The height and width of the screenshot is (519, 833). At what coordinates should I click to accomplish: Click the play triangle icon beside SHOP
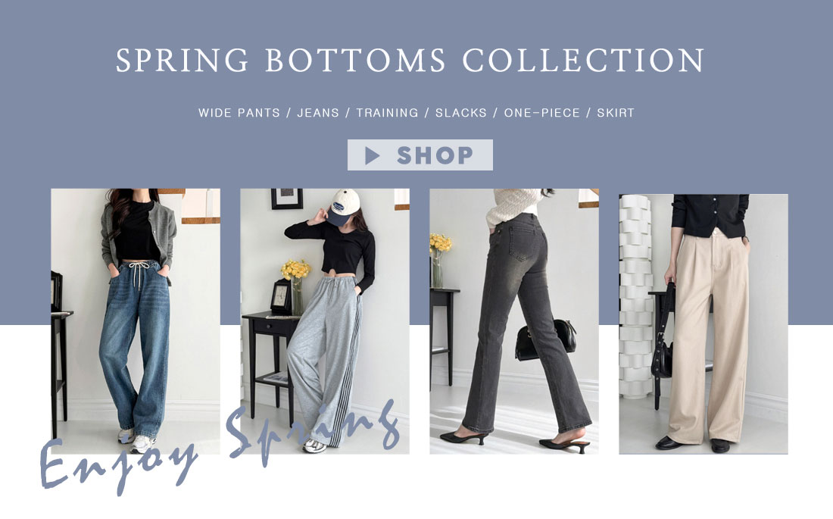[x=373, y=156]
